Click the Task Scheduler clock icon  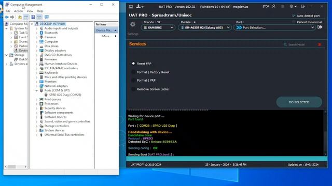16,33
